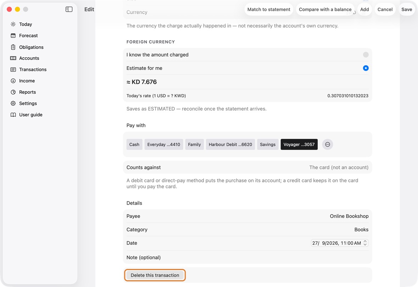Open Obligations from the sidebar
418x287 pixels.
pos(31,47)
